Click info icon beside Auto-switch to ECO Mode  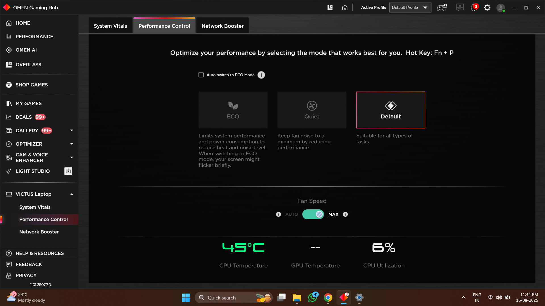[x=261, y=75]
